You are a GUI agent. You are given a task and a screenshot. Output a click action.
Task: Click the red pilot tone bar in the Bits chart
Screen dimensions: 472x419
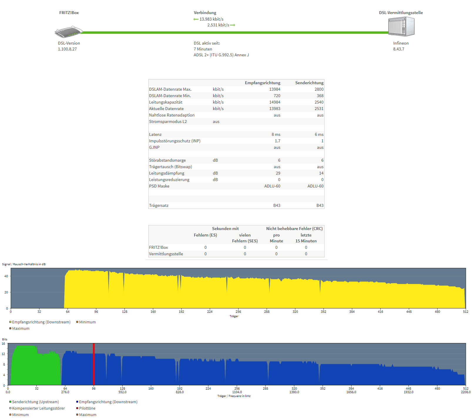coord(94,364)
